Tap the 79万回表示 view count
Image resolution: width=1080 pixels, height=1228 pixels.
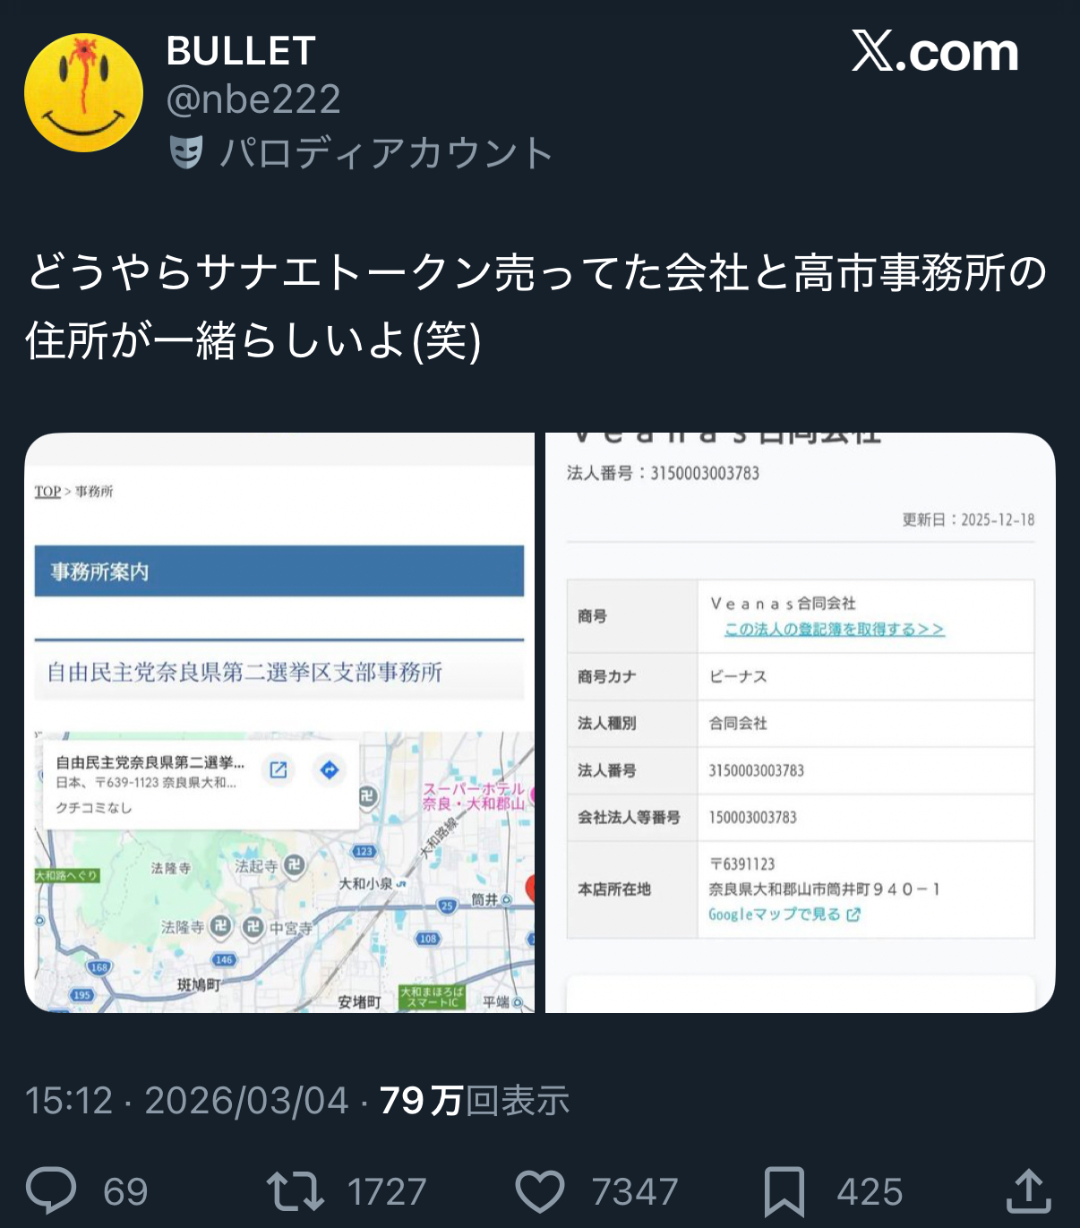pyautogui.click(x=475, y=1100)
